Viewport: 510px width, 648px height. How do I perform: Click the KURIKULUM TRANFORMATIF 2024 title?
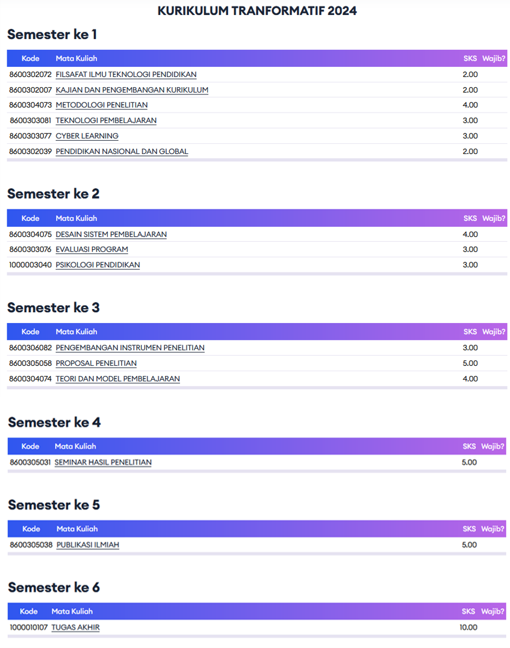coord(257,11)
